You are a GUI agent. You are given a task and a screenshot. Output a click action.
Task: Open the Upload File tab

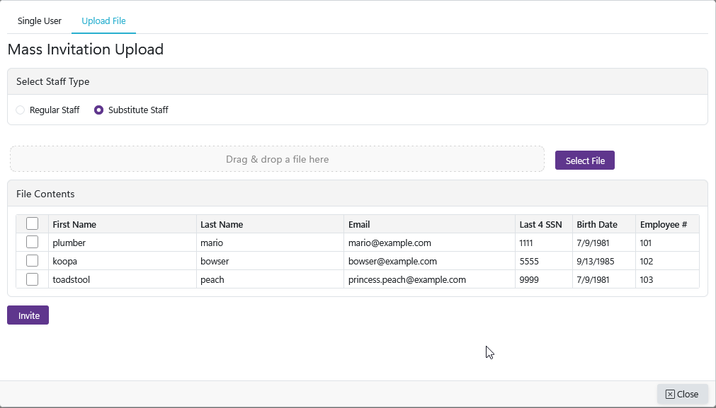(103, 21)
